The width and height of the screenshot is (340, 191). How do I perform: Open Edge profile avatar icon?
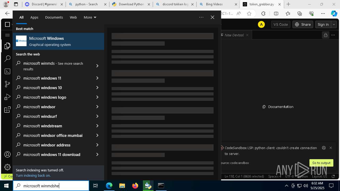[6, 4]
